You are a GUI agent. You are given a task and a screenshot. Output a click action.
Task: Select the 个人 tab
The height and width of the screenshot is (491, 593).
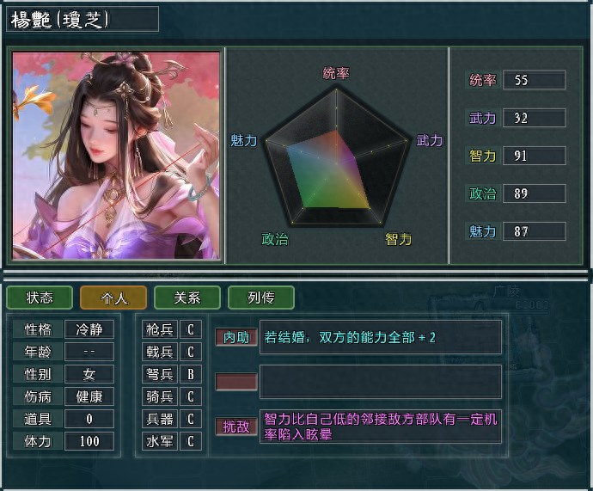[x=113, y=298]
